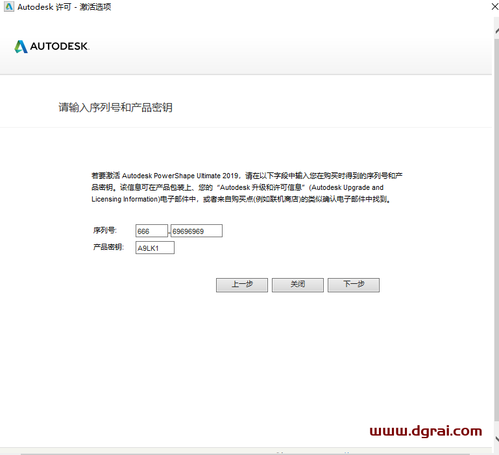Image resolution: width=499 pixels, height=455 pixels.
Task: Focus the serial number field showing 69696969
Action: 197,231
